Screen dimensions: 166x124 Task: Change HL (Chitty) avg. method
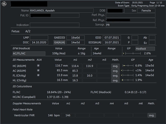coord(115,80)
